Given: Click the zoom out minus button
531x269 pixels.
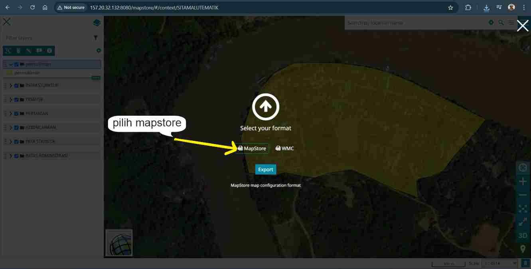Looking at the screenshot, I should pos(523,195).
